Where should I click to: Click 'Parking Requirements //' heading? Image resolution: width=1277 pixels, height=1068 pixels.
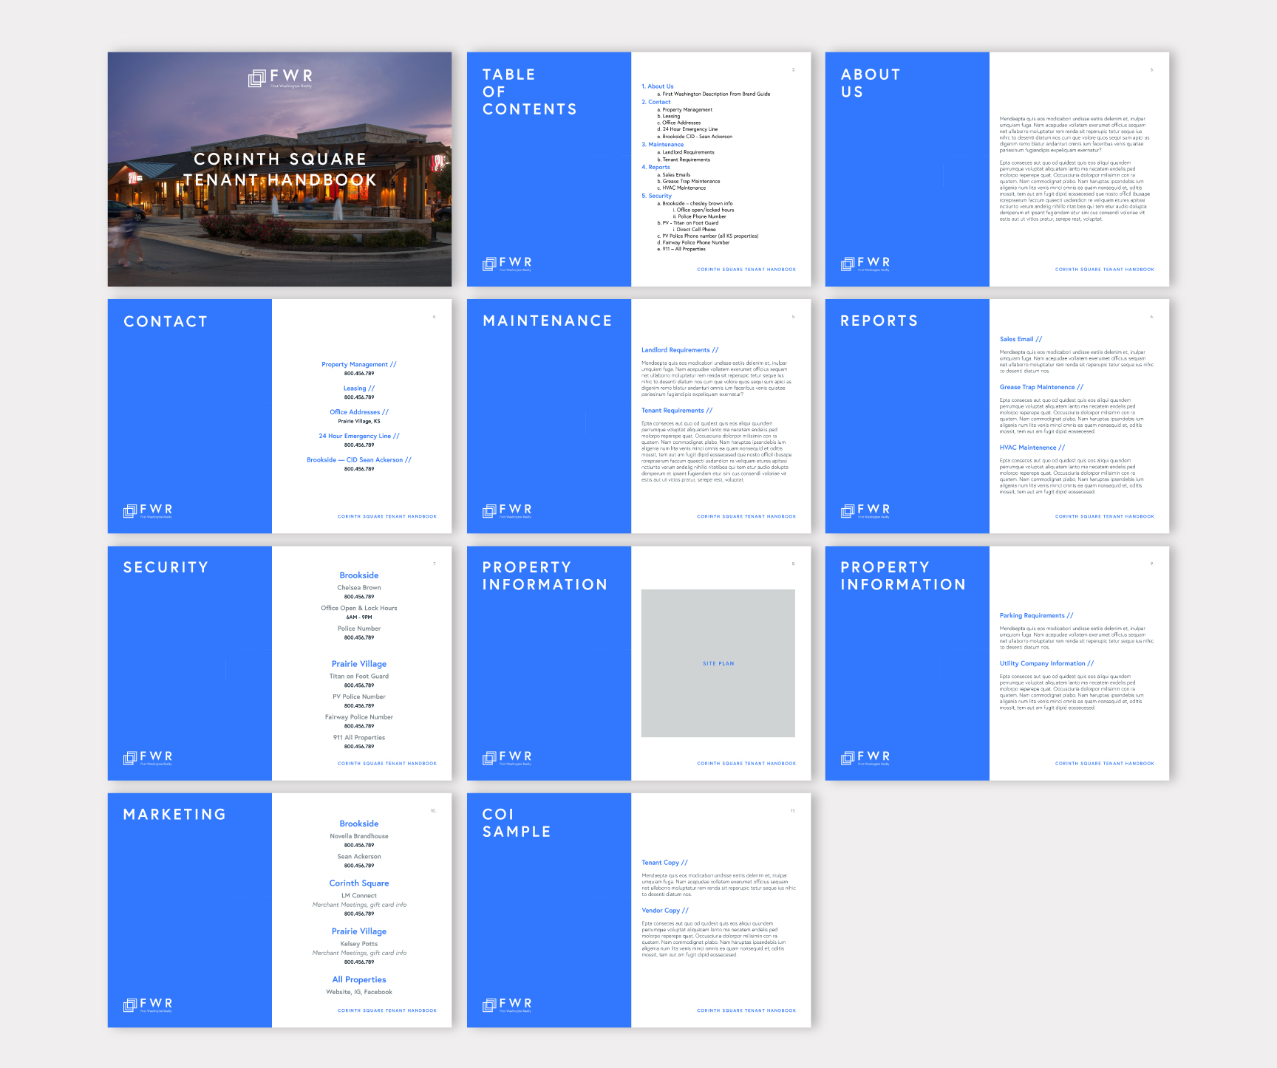(1036, 615)
